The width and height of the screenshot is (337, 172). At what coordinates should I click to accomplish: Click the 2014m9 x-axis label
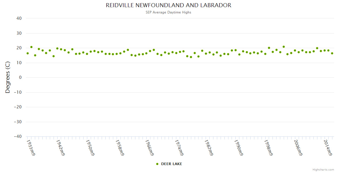coord(328,147)
